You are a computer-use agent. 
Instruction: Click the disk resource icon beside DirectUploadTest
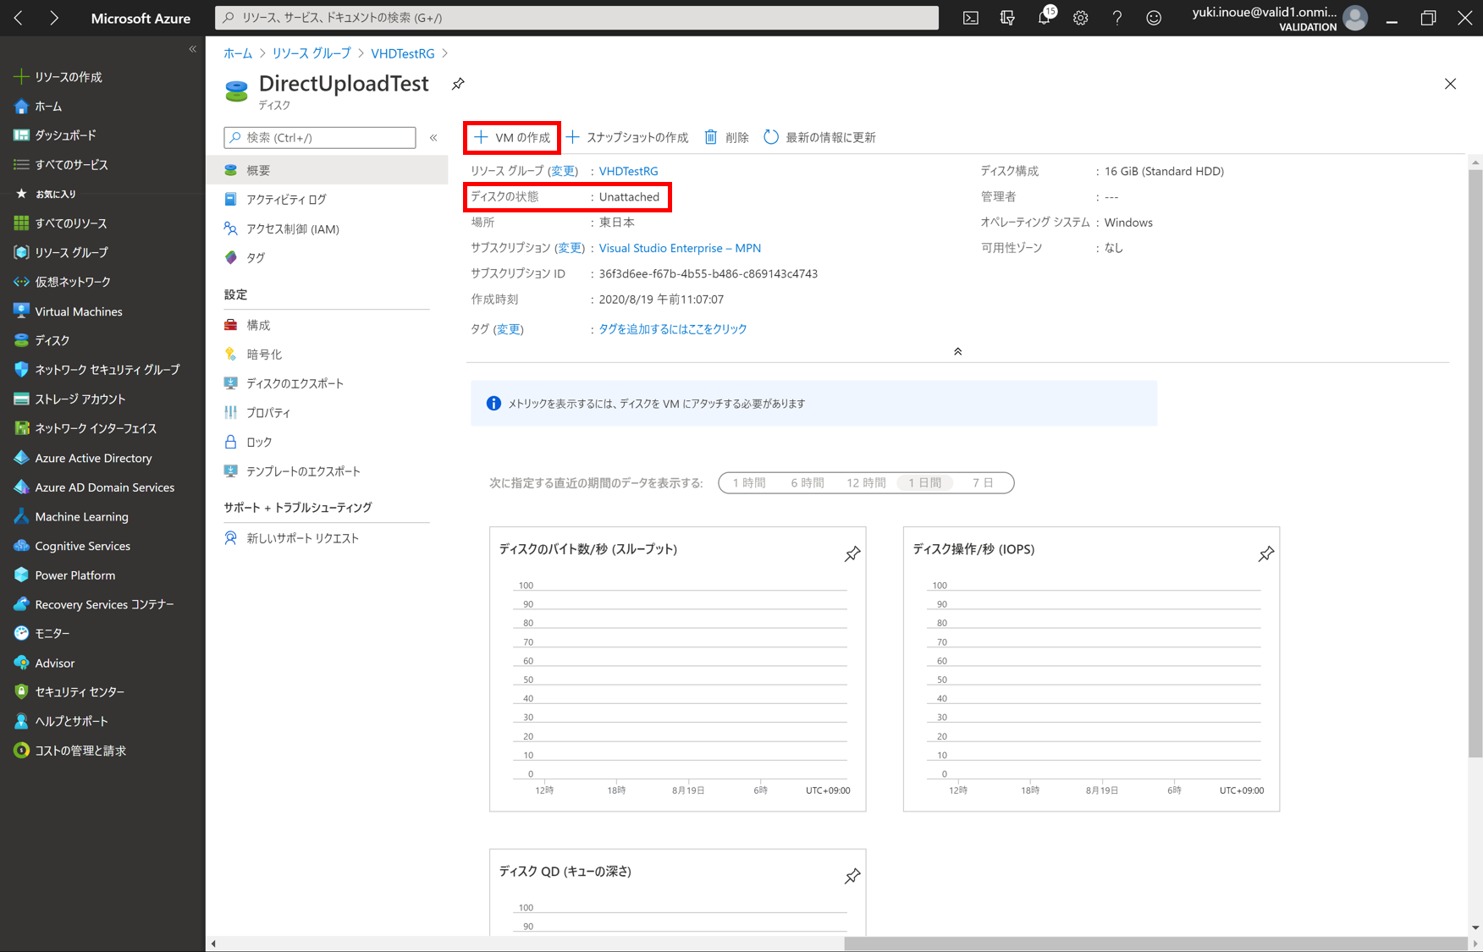236,91
